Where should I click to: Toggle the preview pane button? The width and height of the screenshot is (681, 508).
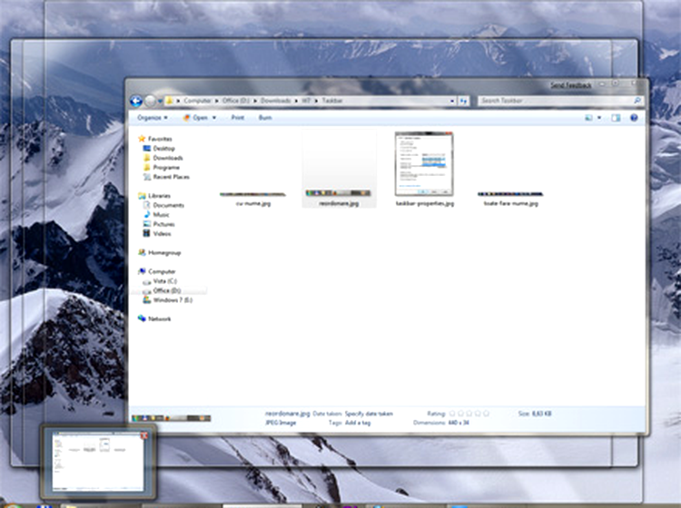[x=616, y=118]
